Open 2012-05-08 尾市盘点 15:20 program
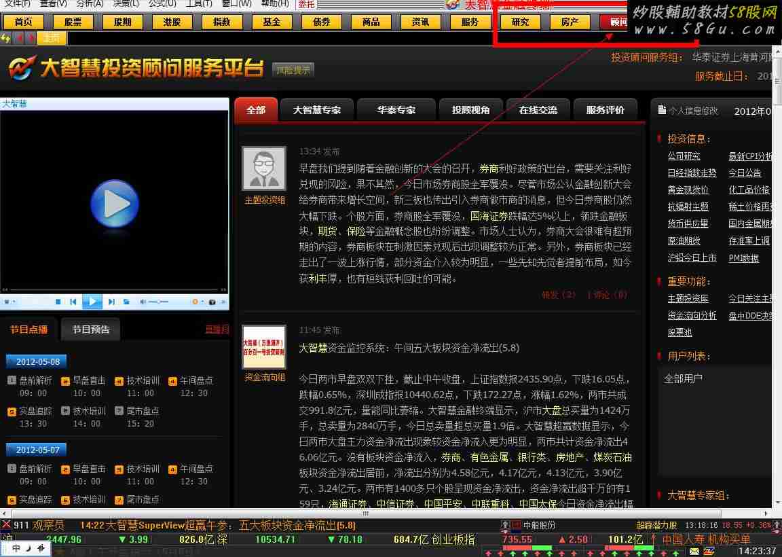This screenshot has height=557, width=782. [137, 417]
